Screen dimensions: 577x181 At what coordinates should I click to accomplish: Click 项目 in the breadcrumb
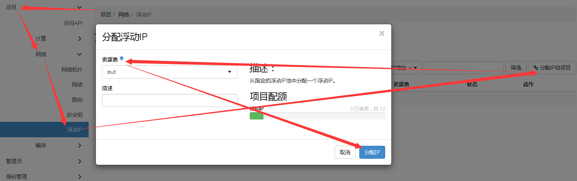click(106, 14)
